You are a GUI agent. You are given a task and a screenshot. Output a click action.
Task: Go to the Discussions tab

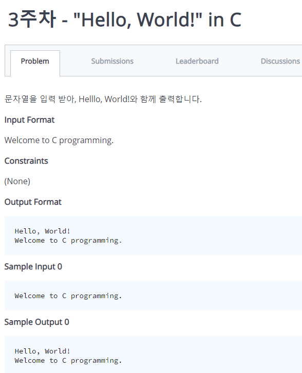coord(280,62)
